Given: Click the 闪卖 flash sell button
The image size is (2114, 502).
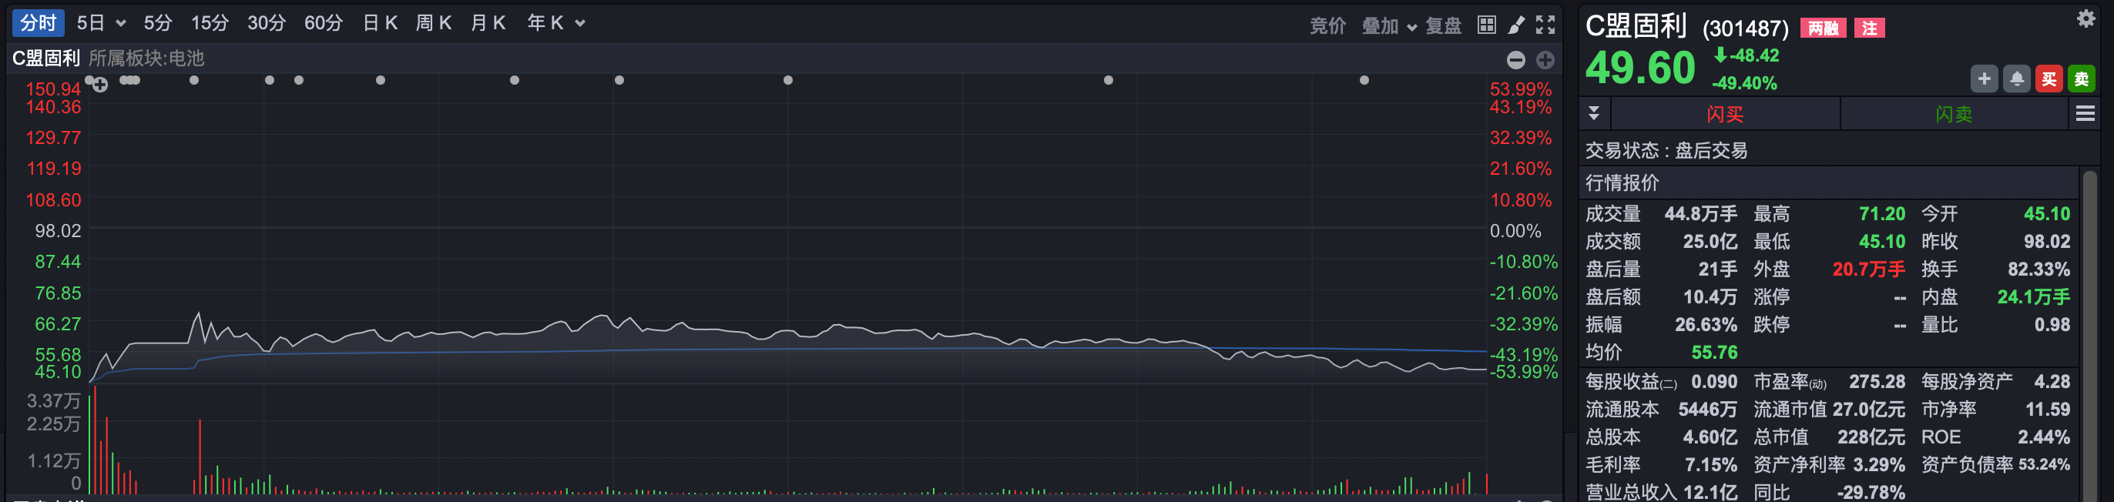Looking at the screenshot, I should click(1953, 114).
